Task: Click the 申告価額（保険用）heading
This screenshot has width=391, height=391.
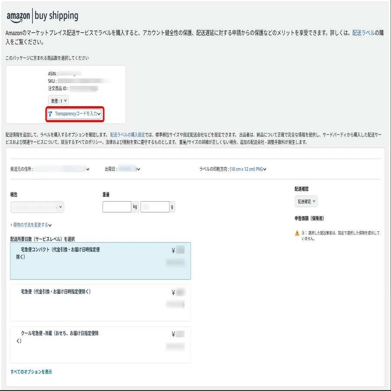Action: tap(309, 218)
